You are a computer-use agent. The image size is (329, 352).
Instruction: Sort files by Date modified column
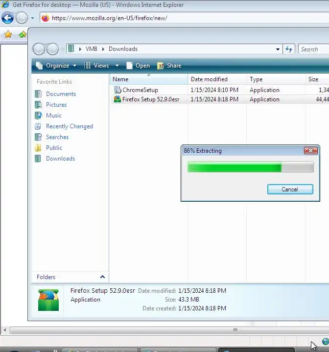click(x=217, y=79)
